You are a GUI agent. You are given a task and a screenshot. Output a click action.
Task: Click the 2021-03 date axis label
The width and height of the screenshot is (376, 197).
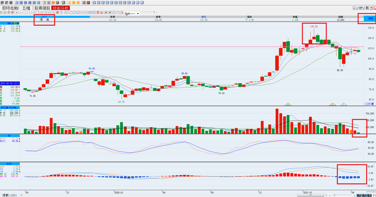coord(308,193)
